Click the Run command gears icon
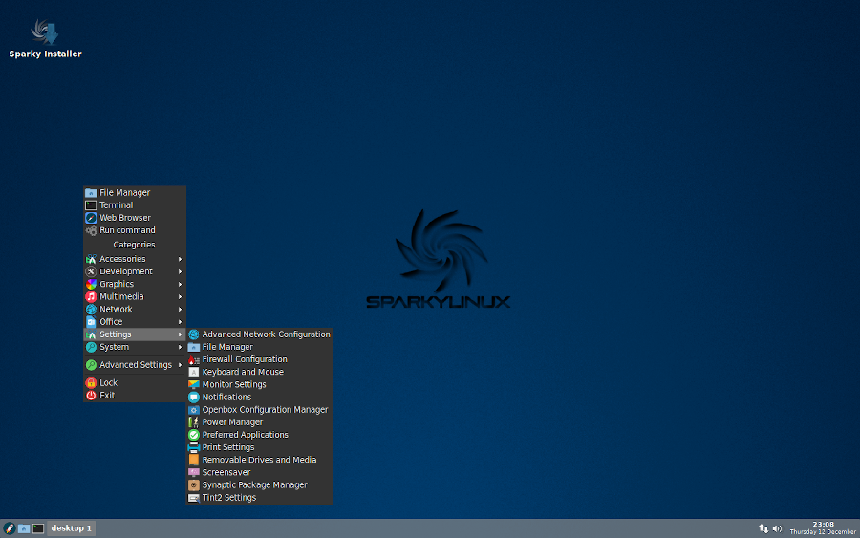 point(91,230)
